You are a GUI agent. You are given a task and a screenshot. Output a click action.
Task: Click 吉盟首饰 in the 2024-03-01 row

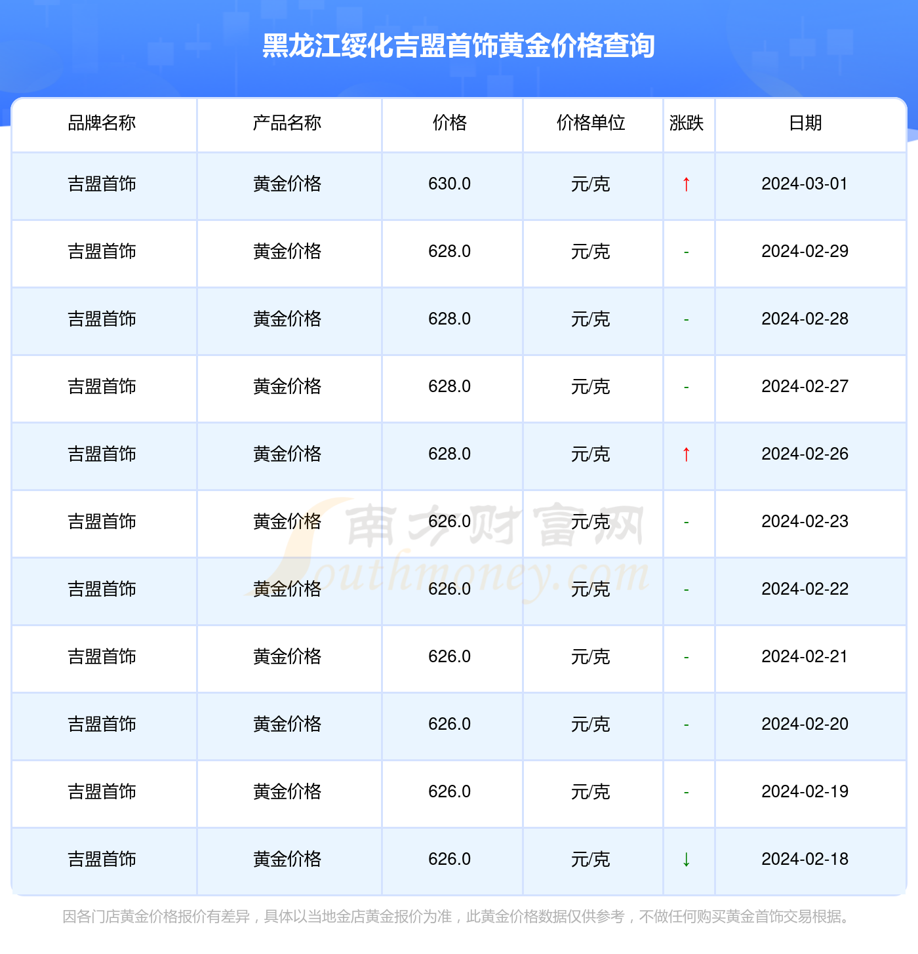coord(102,184)
